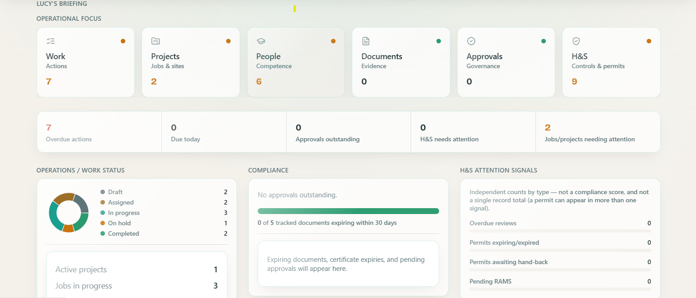Click the In progress legend teal dot
Image resolution: width=696 pixels, height=298 pixels.
coord(103,213)
